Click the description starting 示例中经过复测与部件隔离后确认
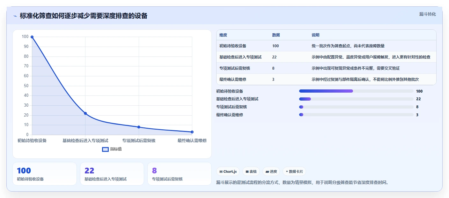The height and width of the screenshot is (198, 449). click(x=365, y=80)
